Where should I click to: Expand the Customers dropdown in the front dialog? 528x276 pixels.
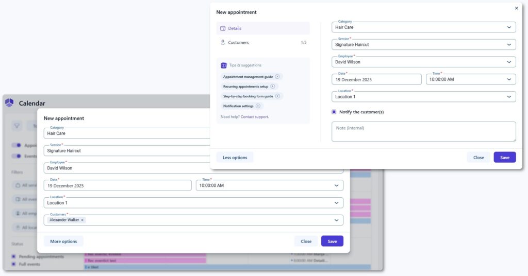tap(336, 220)
